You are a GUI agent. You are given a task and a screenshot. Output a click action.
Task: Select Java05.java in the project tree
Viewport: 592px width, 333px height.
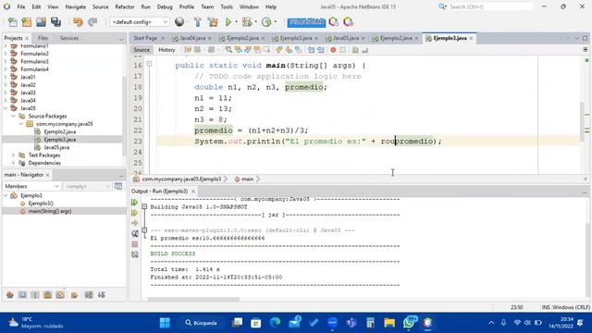(56, 147)
